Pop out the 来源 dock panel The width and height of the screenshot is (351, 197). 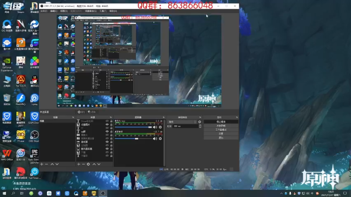pyautogui.click(x=111, y=117)
